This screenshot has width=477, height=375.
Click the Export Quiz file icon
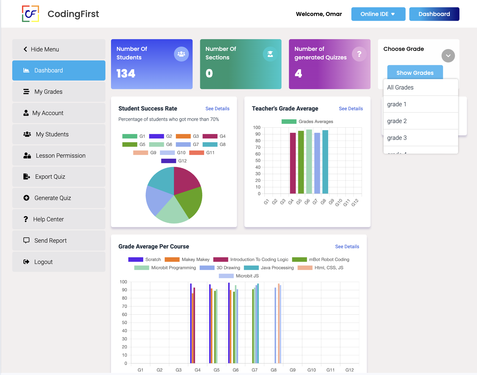[x=27, y=177]
